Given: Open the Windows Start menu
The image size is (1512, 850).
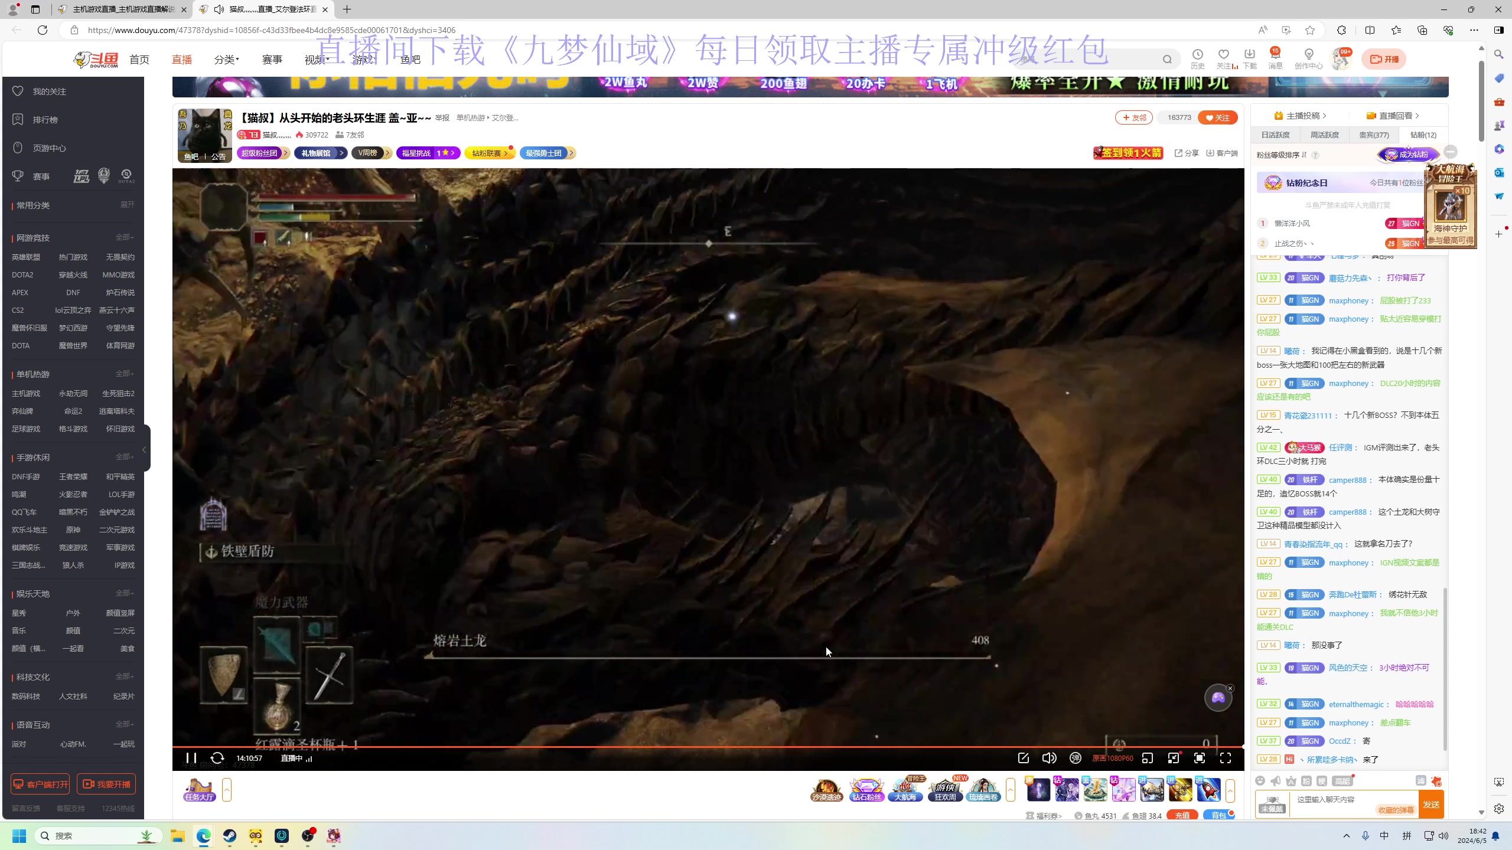Looking at the screenshot, I should tap(19, 836).
